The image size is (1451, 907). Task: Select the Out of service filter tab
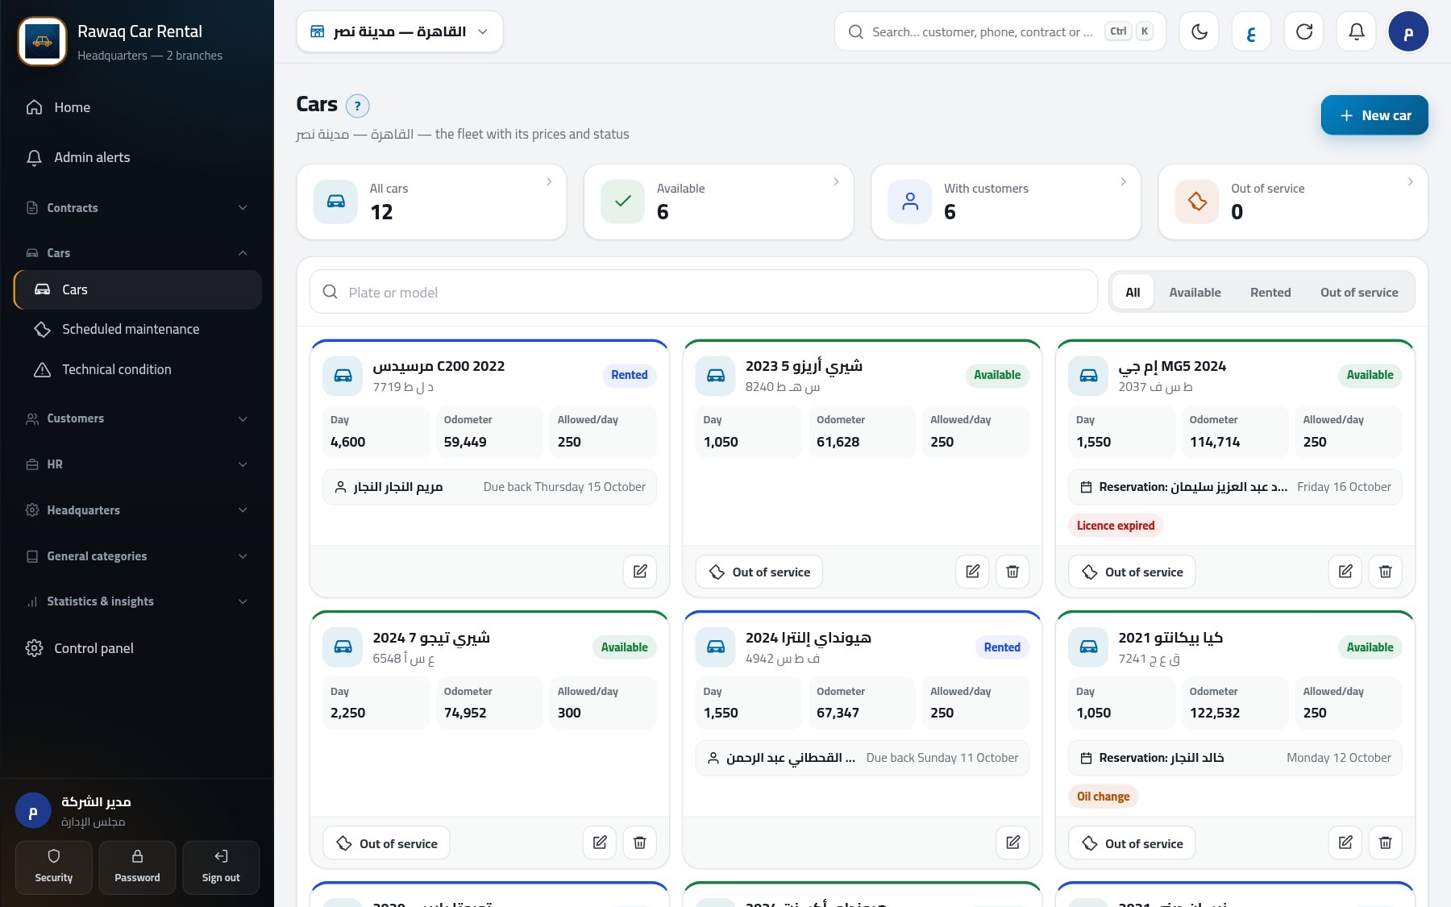[x=1359, y=292]
